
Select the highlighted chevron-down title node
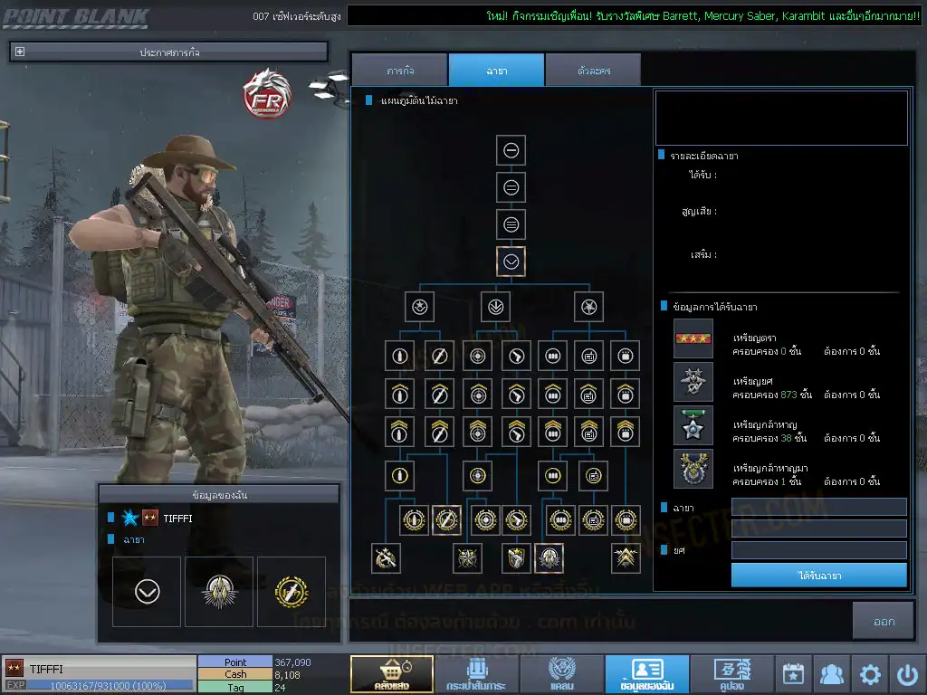(511, 262)
